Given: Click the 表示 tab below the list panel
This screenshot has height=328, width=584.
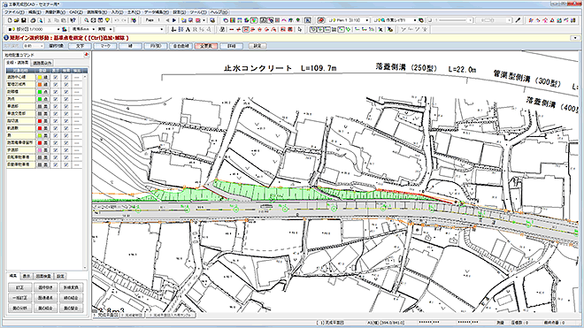Looking at the screenshot, I should 27,276.
